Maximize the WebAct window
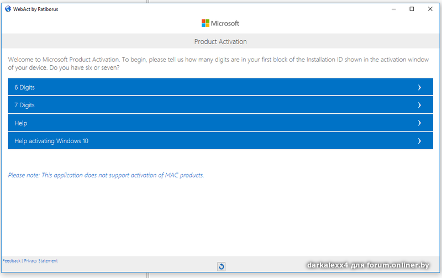This screenshot has width=442, height=278. 412,9
